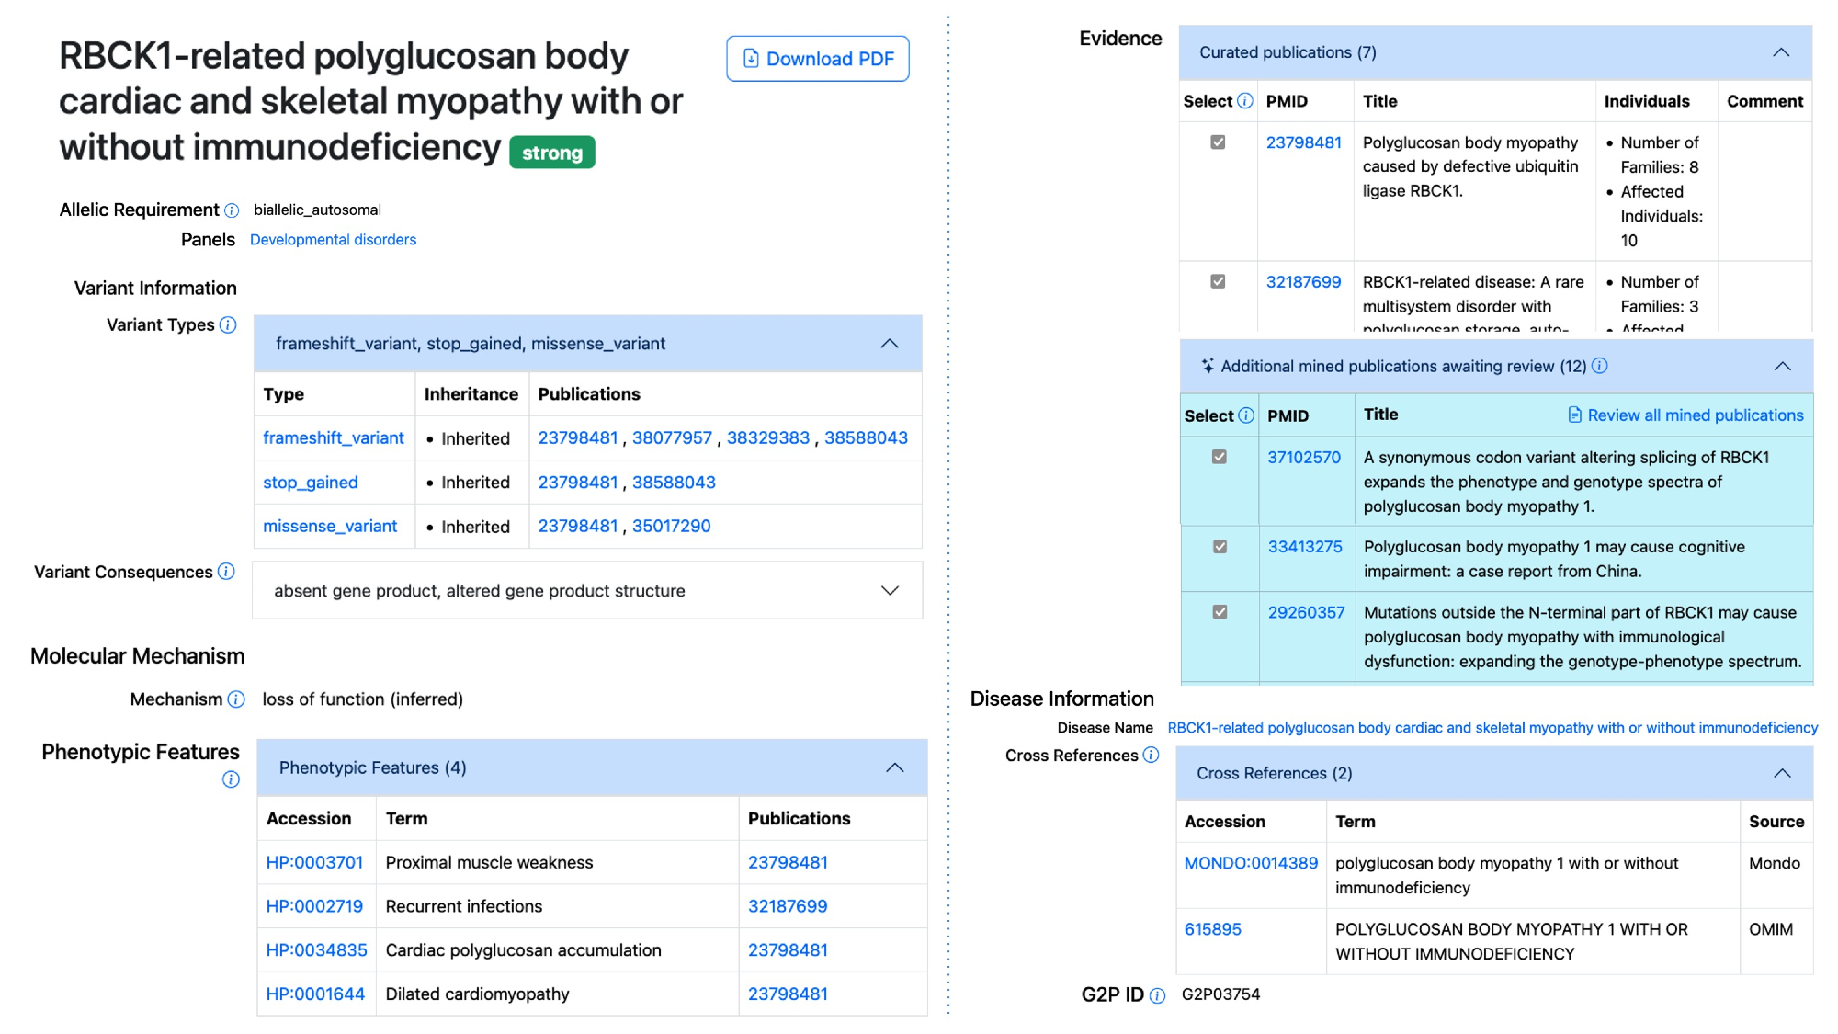Open the Developmental disorders panel link

pos(333,240)
